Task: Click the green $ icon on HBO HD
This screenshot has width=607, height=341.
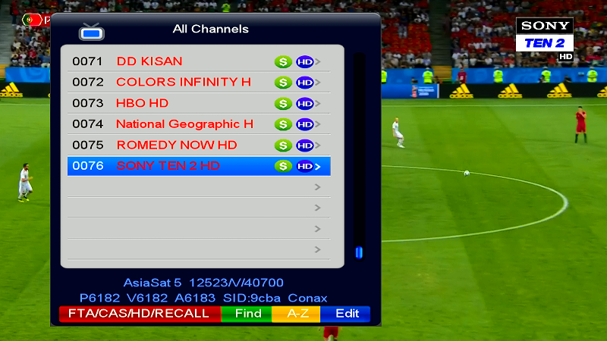Action: 283,103
